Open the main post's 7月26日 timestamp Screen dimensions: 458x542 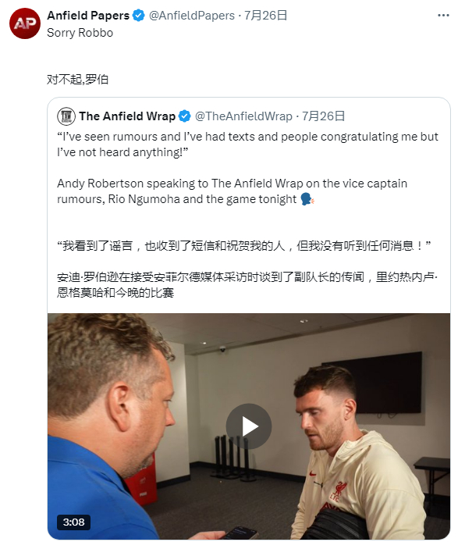(265, 16)
